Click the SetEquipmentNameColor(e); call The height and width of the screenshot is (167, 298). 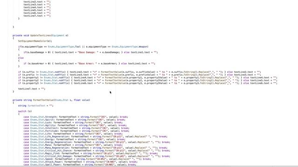pyautogui.click(x=35, y=41)
